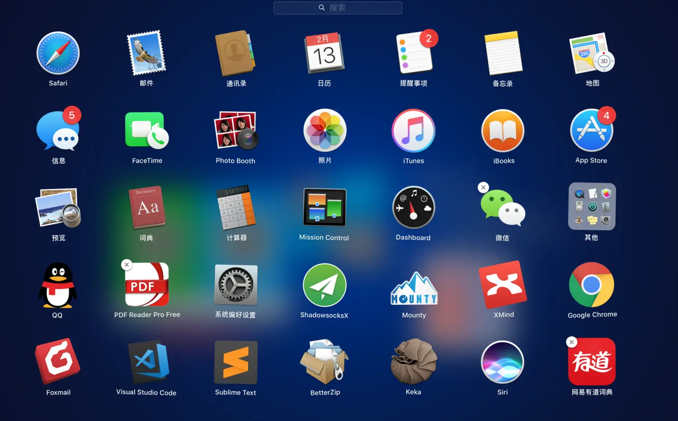Open the App Store
The height and width of the screenshot is (421, 678).
point(592,130)
